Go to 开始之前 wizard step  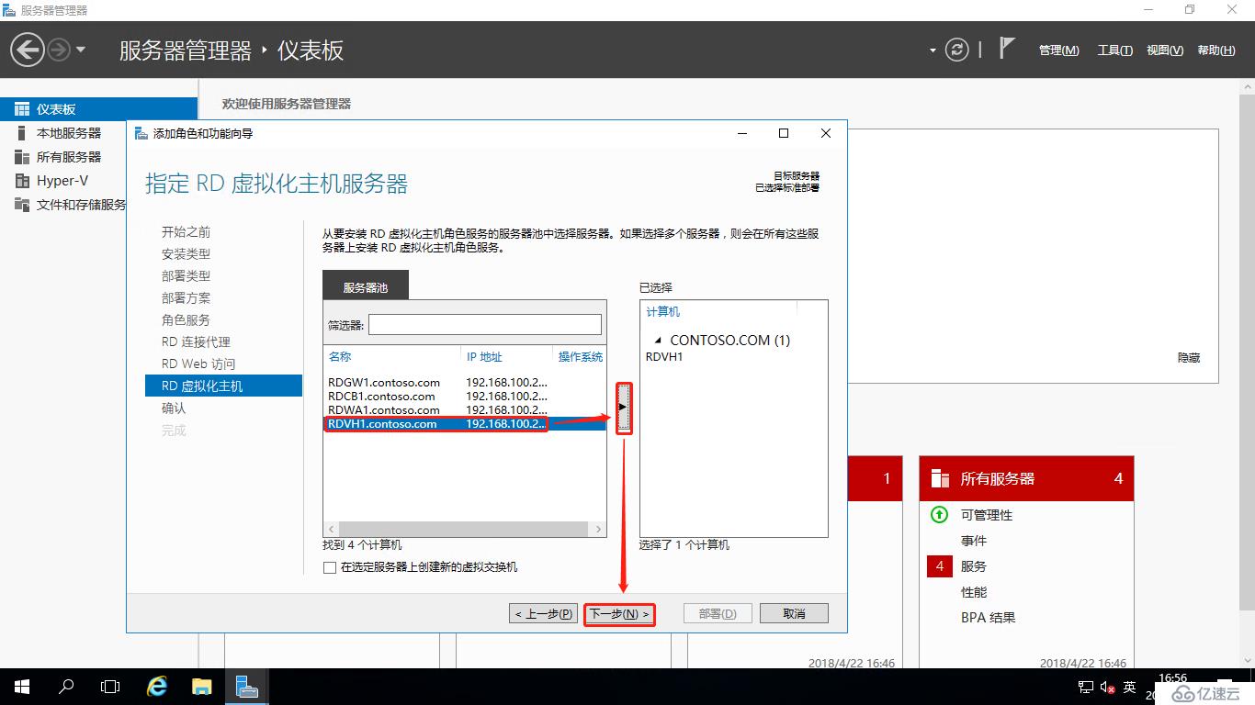point(186,231)
